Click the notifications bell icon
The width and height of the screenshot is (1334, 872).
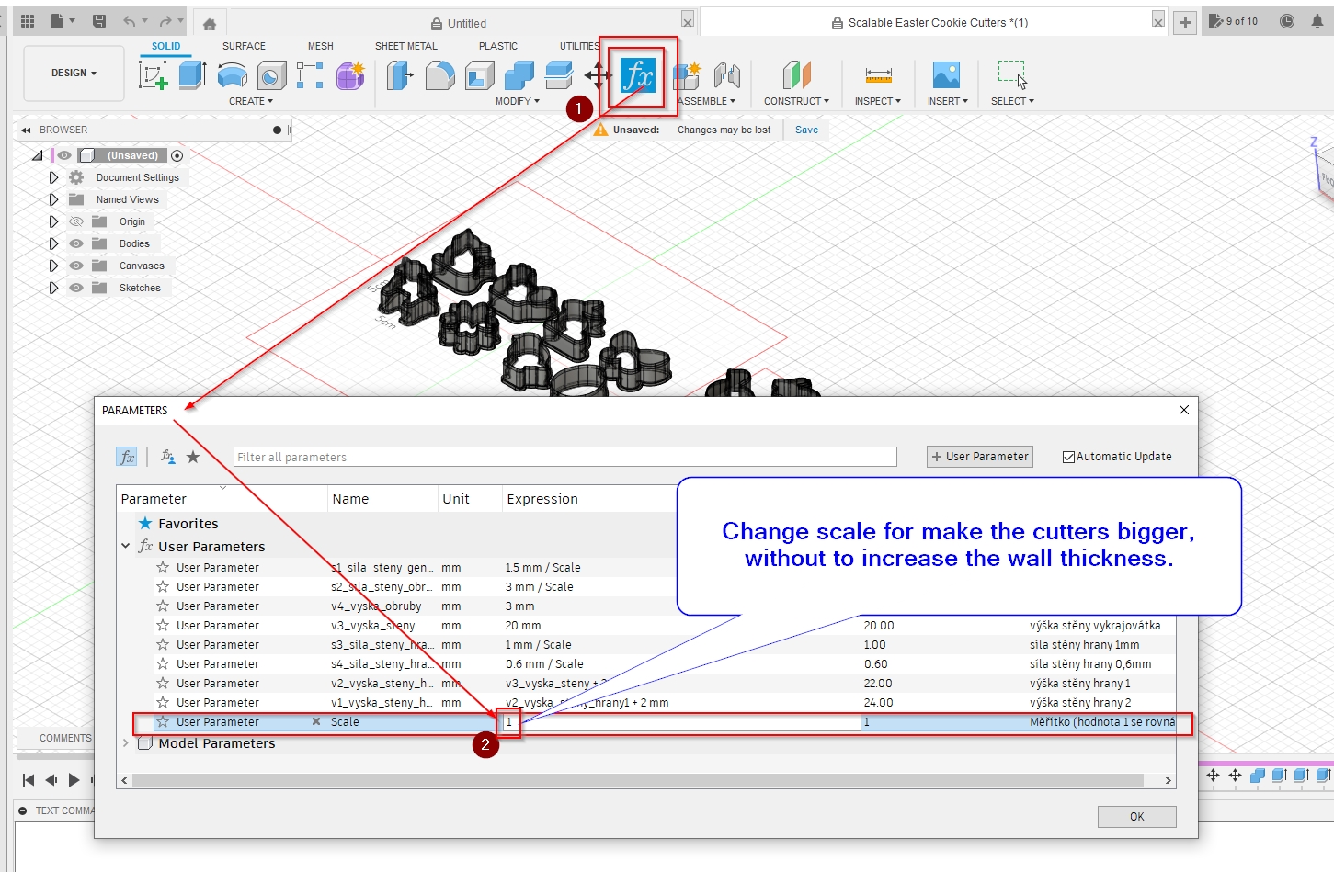click(1317, 21)
